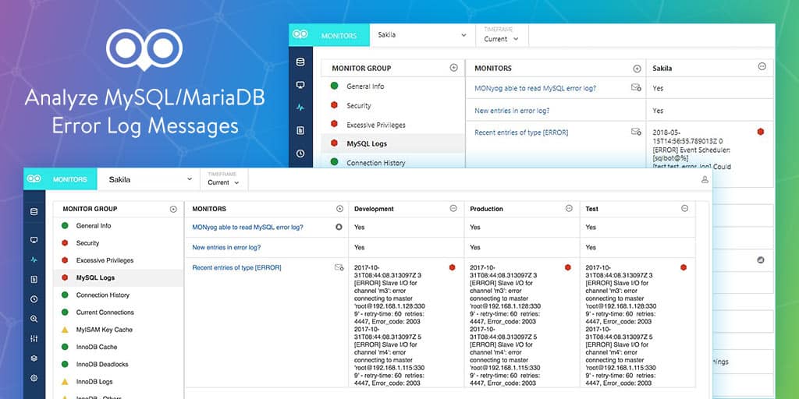Screen dimensions: 799x399
Task: Click mail alert icon on front Recent entries row
Action: coord(339,267)
